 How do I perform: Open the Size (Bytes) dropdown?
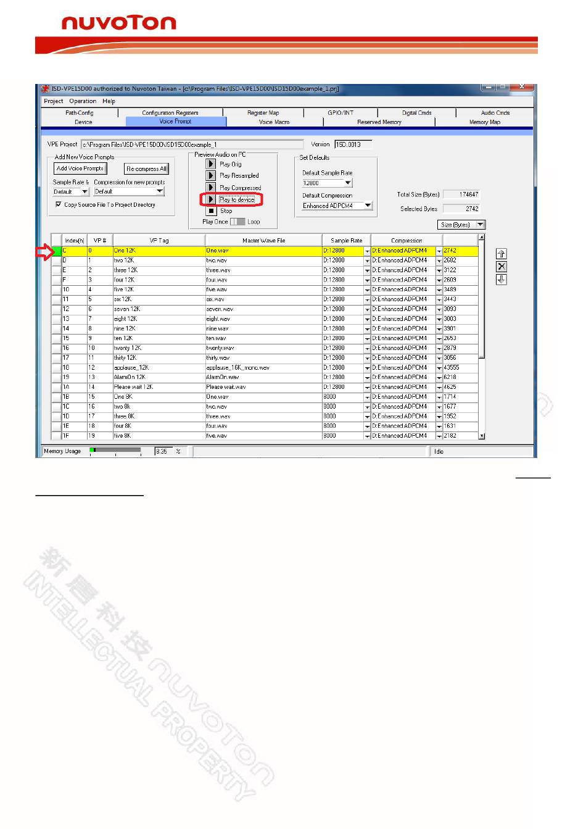click(481, 225)
